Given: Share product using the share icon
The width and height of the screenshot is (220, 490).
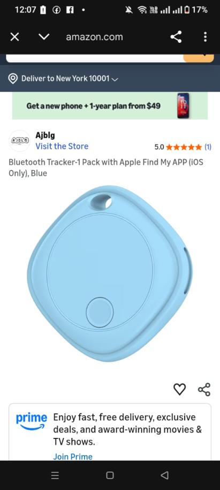Looking at the screenshot, I should (x=204, y=389).
